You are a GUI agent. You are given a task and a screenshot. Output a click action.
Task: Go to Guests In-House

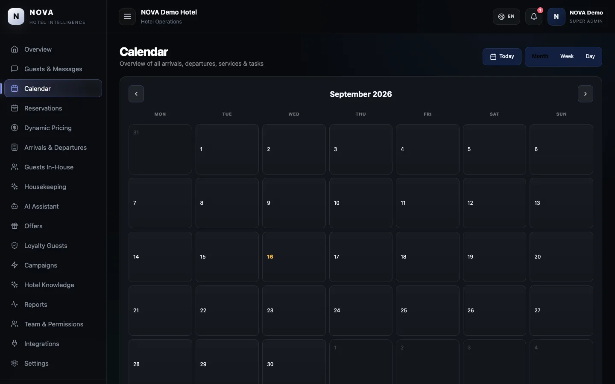point(53,167)
